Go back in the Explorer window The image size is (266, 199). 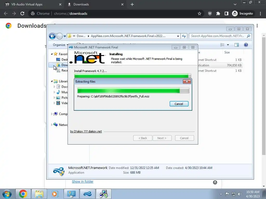[52, 36]
